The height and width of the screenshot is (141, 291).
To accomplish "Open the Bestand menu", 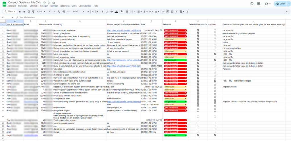I will (x=12, y=6).
